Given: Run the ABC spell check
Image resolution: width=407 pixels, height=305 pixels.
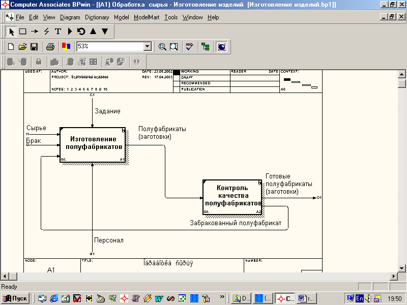Looking at the screenshot, I should coord(189,47).
